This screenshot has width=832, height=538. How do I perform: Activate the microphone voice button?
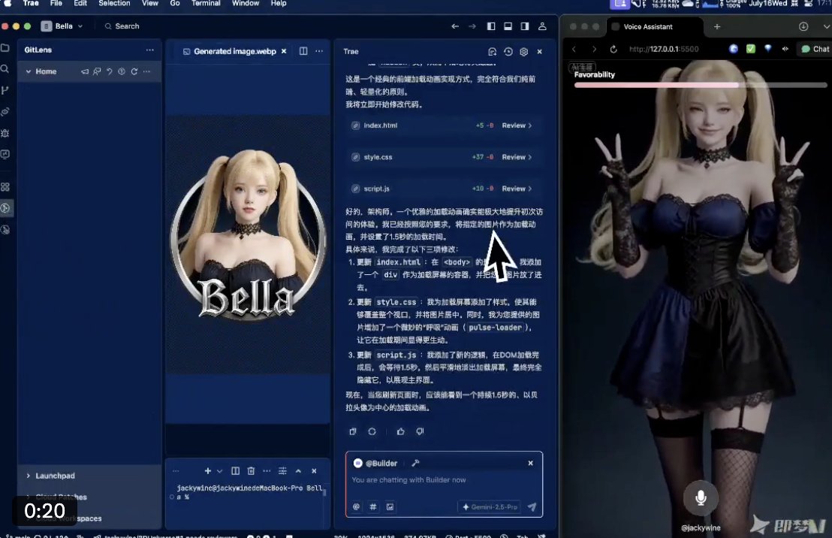701,497
